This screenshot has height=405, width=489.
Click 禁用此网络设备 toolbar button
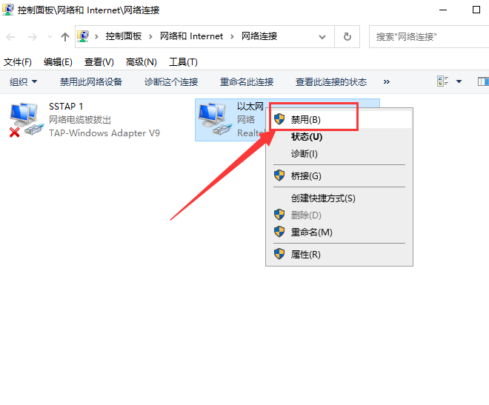[x=91, y=81]
